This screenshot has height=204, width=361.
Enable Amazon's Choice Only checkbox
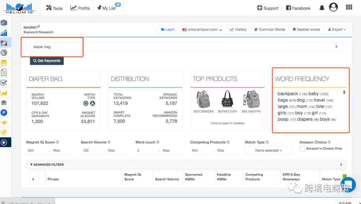302,149
